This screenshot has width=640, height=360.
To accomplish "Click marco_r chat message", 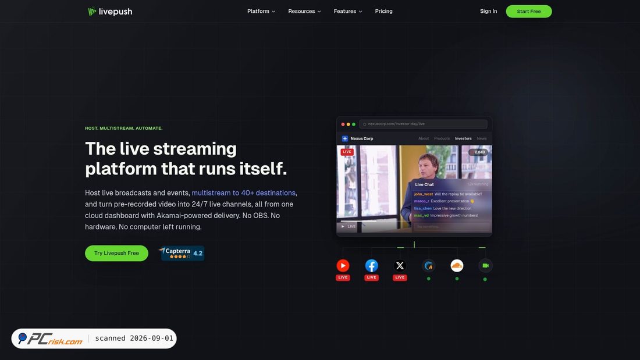I will 444,201.
